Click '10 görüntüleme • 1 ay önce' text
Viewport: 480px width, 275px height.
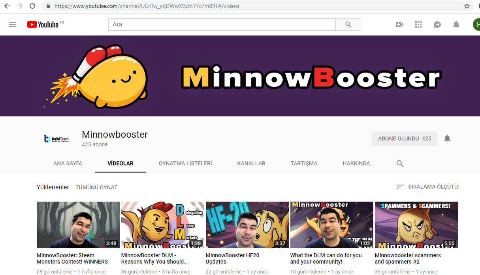pyautogui.click(x=322, y=271)
